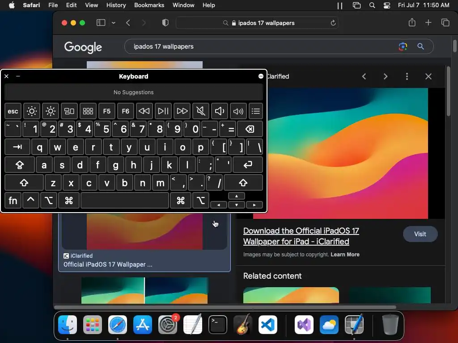Open the Safari menu in menu bar
The image size is (458, 343).
pyautogui.click(x=31, y=5)
